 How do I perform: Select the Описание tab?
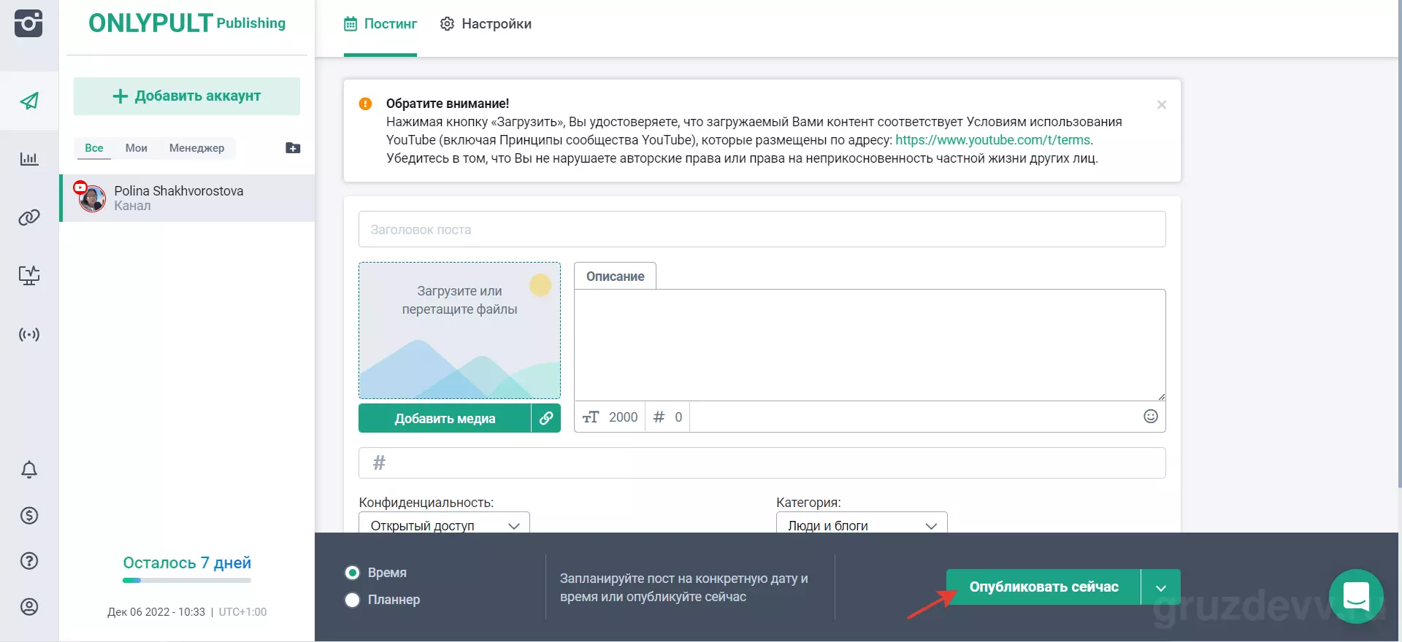tap(616, 276)
